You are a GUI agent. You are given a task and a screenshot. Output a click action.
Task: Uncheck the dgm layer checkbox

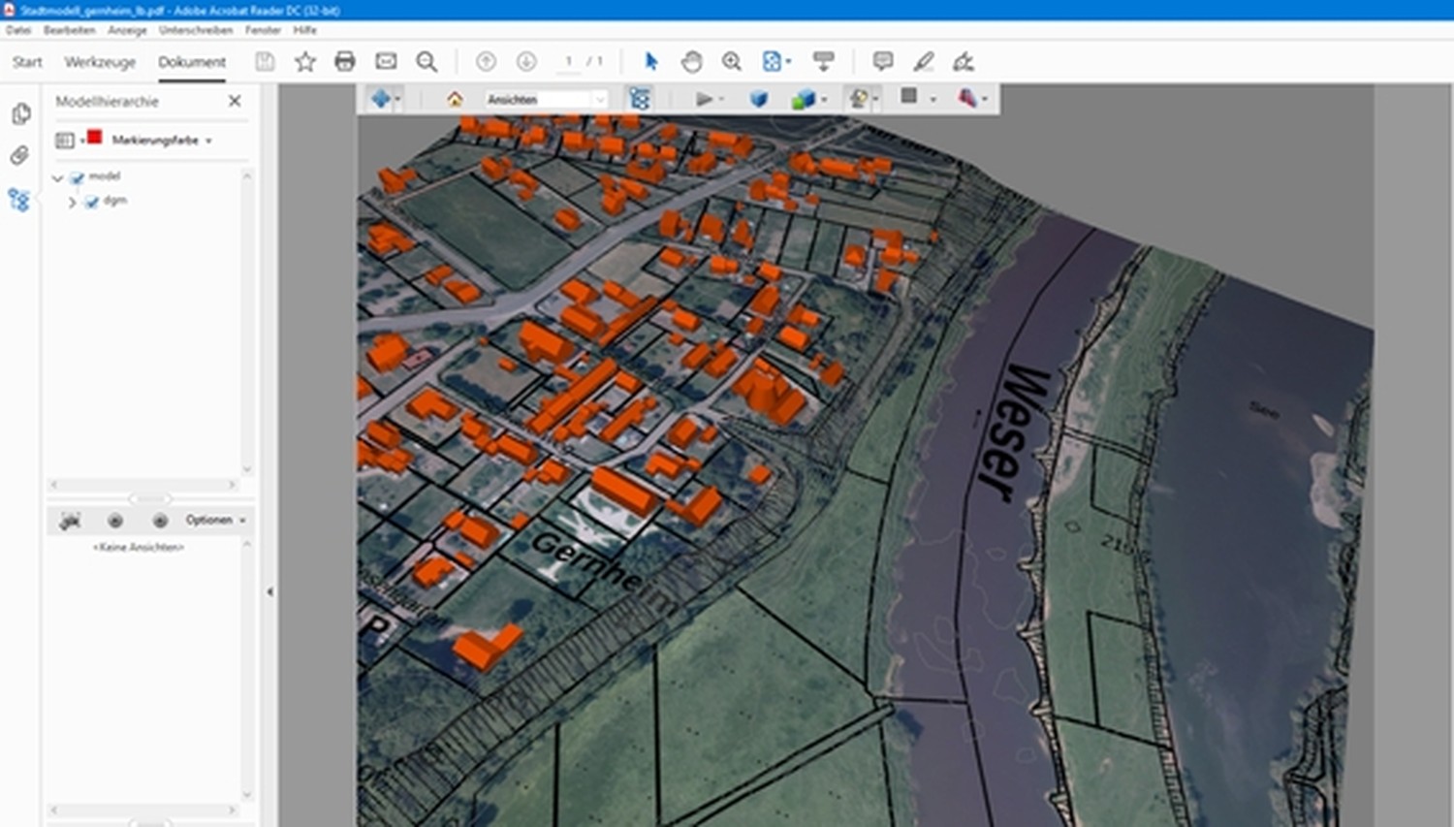[x=92, y=202]
